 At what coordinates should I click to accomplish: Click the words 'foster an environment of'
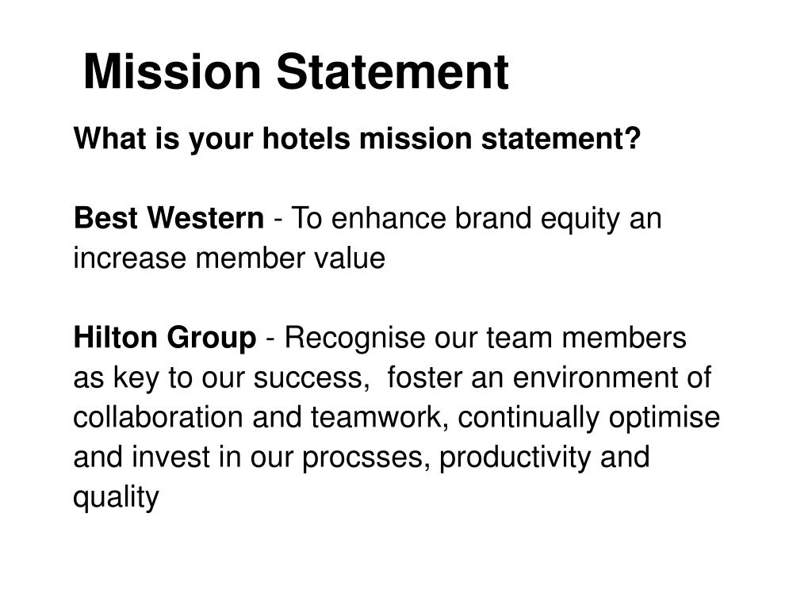[x=549, y=377]
